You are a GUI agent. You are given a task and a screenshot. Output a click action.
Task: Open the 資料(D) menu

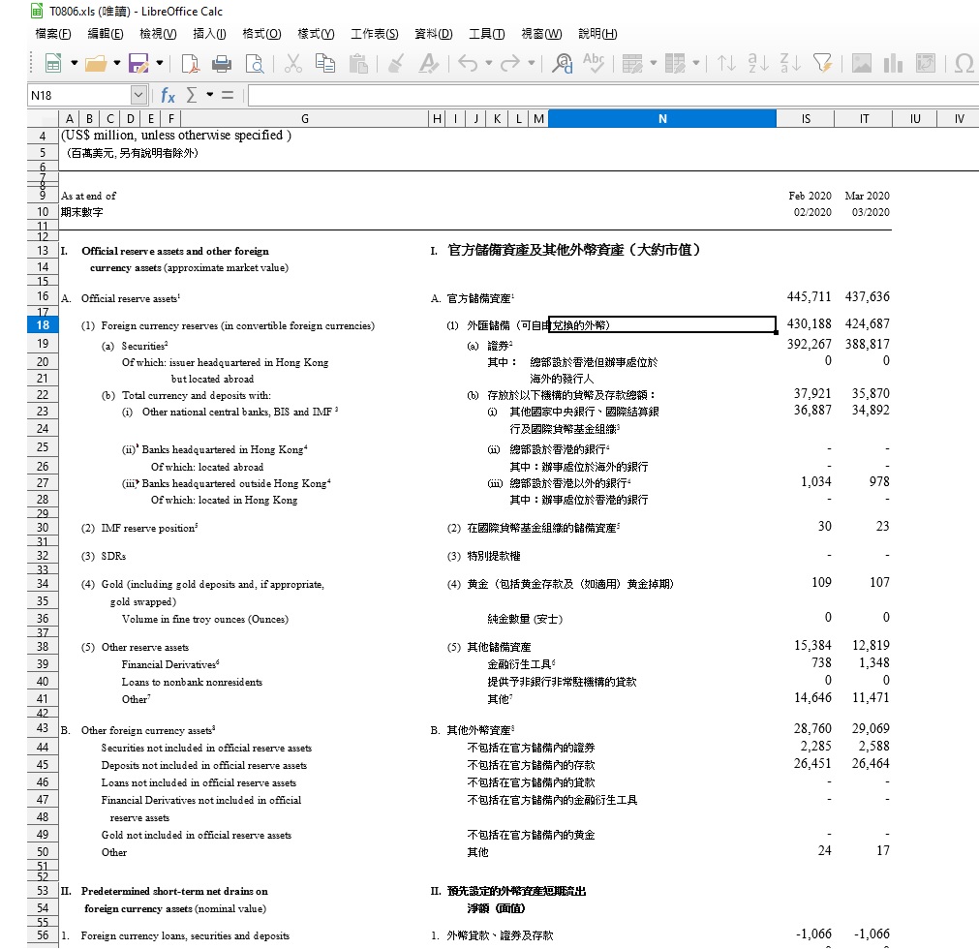434,34
